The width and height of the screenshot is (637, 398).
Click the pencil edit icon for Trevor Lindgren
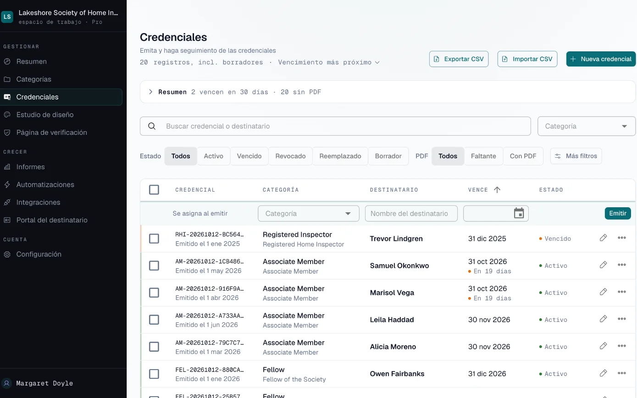[x=603, y=238]
